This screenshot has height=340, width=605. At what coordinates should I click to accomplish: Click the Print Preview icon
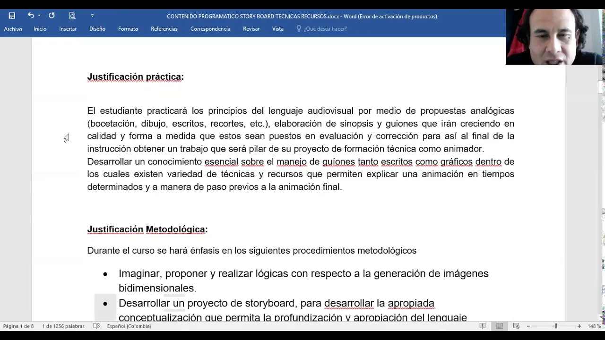coord(72,16)
